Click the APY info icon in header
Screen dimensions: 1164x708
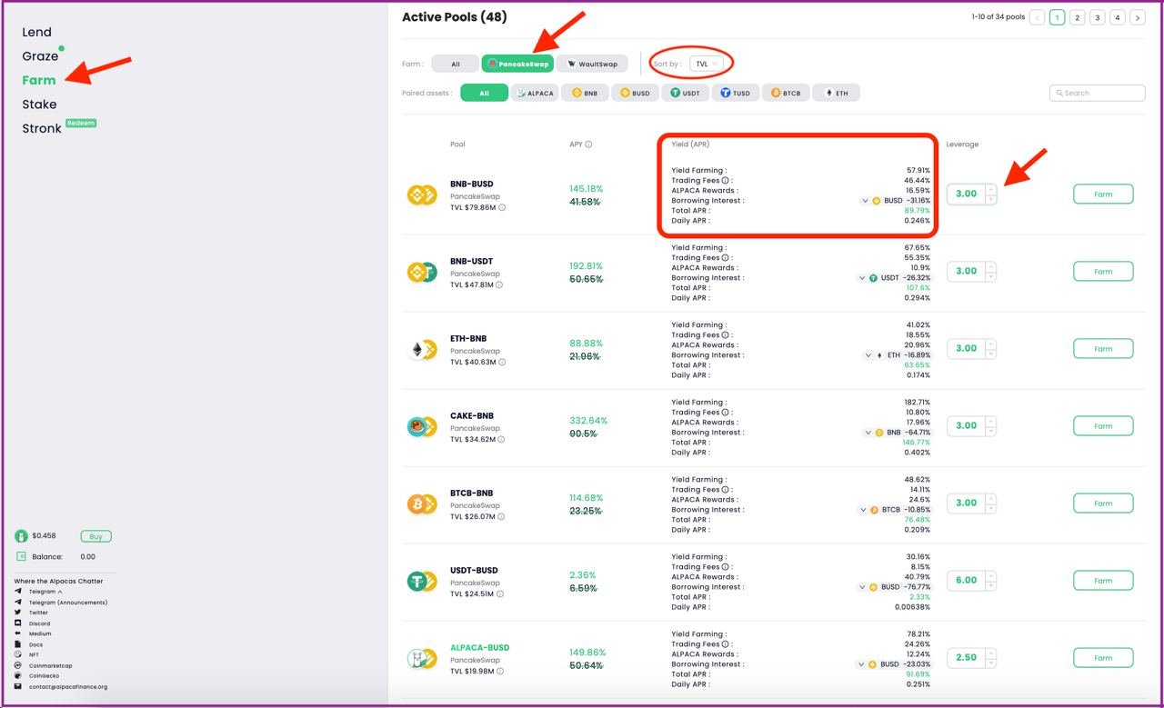[x=588, y=145]
